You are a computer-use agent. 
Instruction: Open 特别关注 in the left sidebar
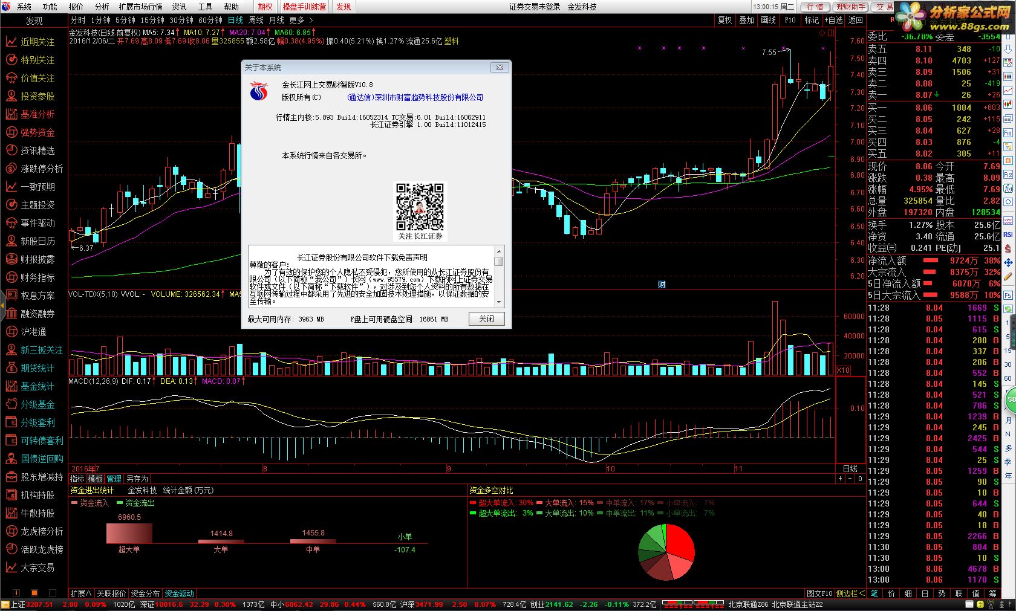[x=31, y=60]
